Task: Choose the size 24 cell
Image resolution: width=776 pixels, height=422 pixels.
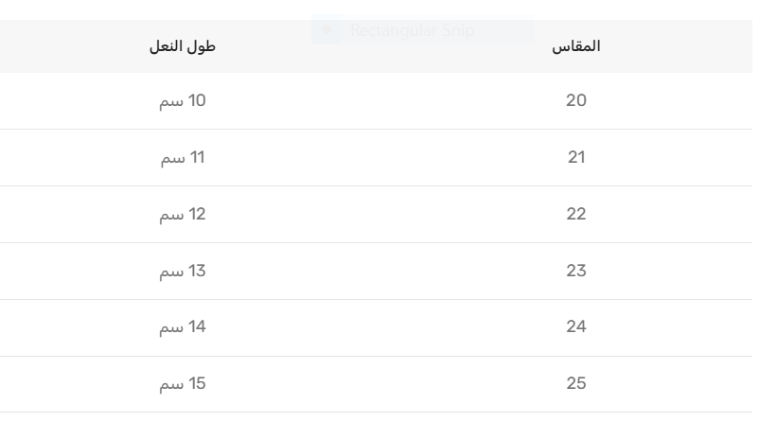Action: [x=576, y=327]
